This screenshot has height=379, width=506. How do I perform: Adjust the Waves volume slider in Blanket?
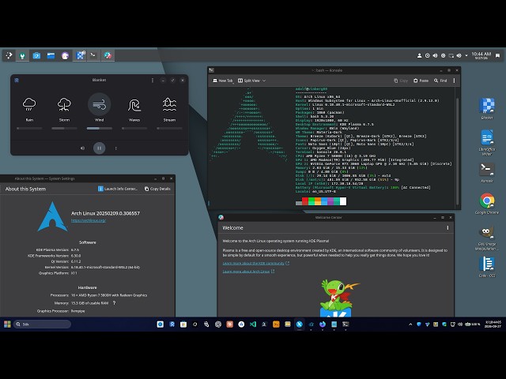pos(134,128)
